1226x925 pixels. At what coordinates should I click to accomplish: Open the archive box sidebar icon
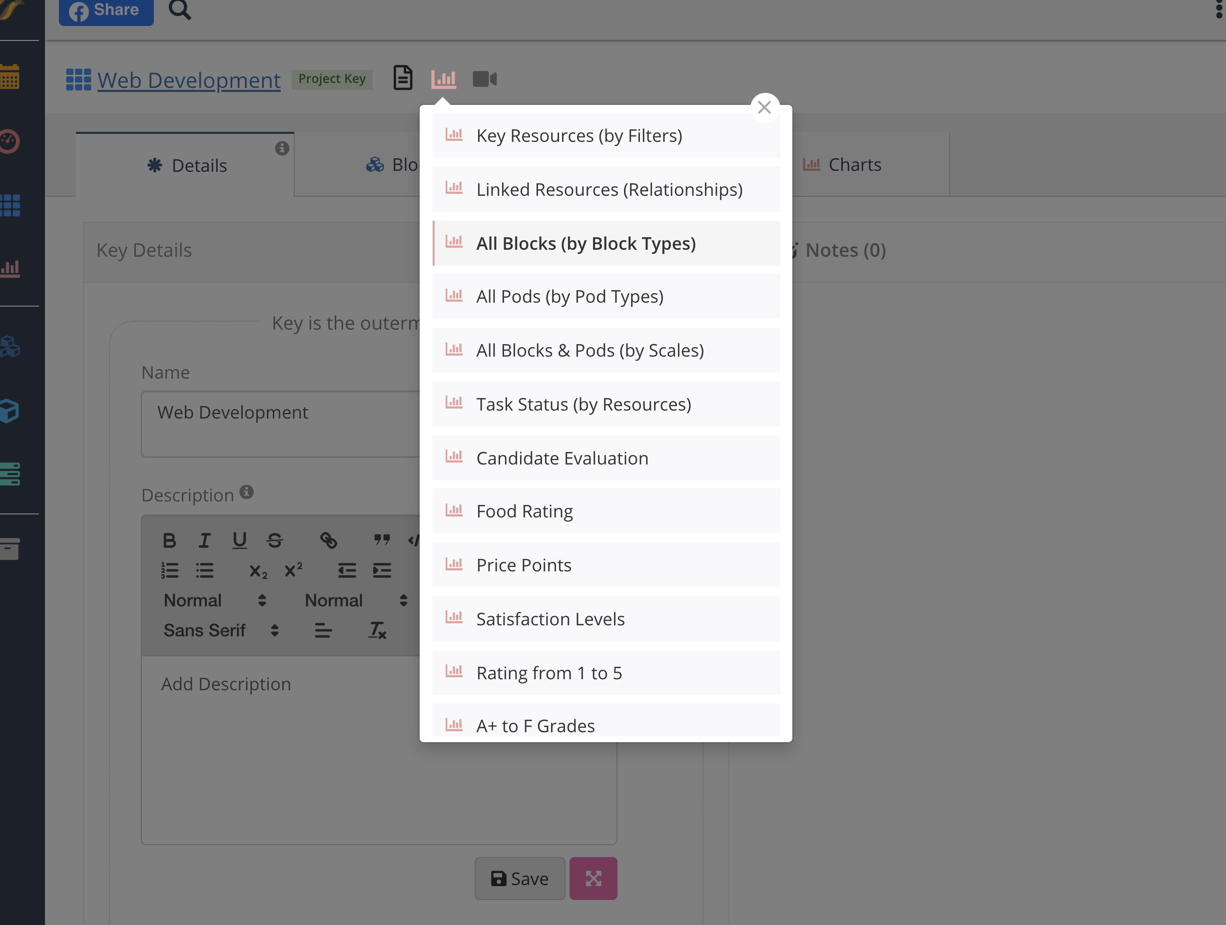10,549
